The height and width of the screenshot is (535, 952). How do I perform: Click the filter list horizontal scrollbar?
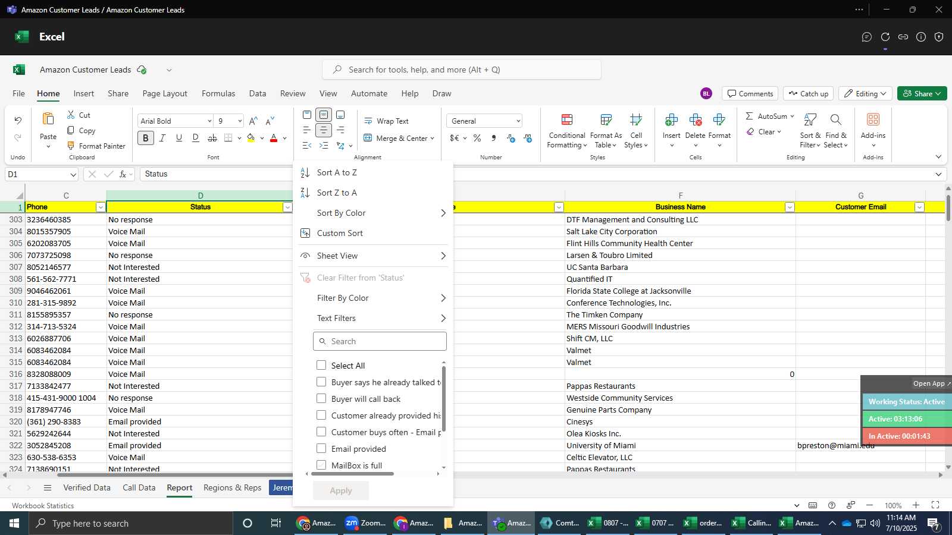click(353, 474)
